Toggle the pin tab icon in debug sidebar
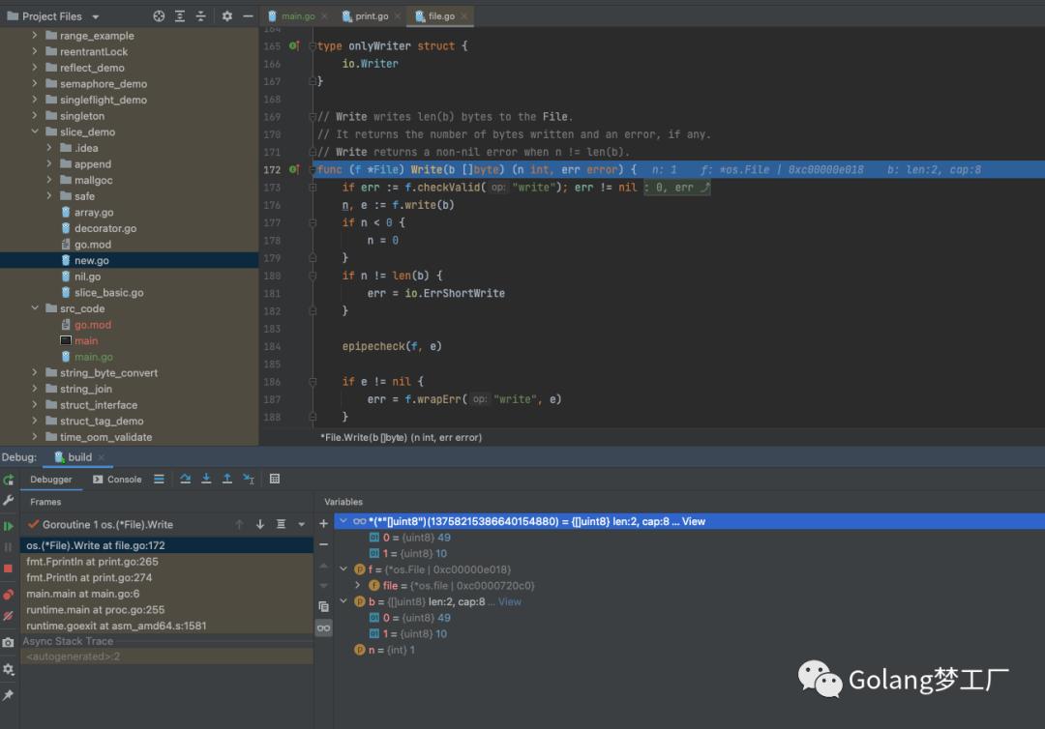 tap(9, 694)
